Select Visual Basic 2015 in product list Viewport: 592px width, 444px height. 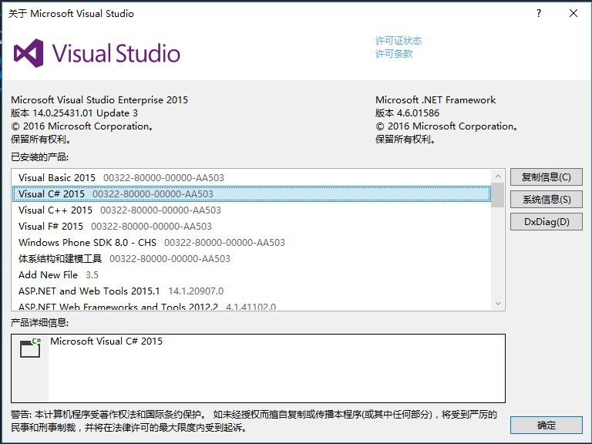[57, 178]
